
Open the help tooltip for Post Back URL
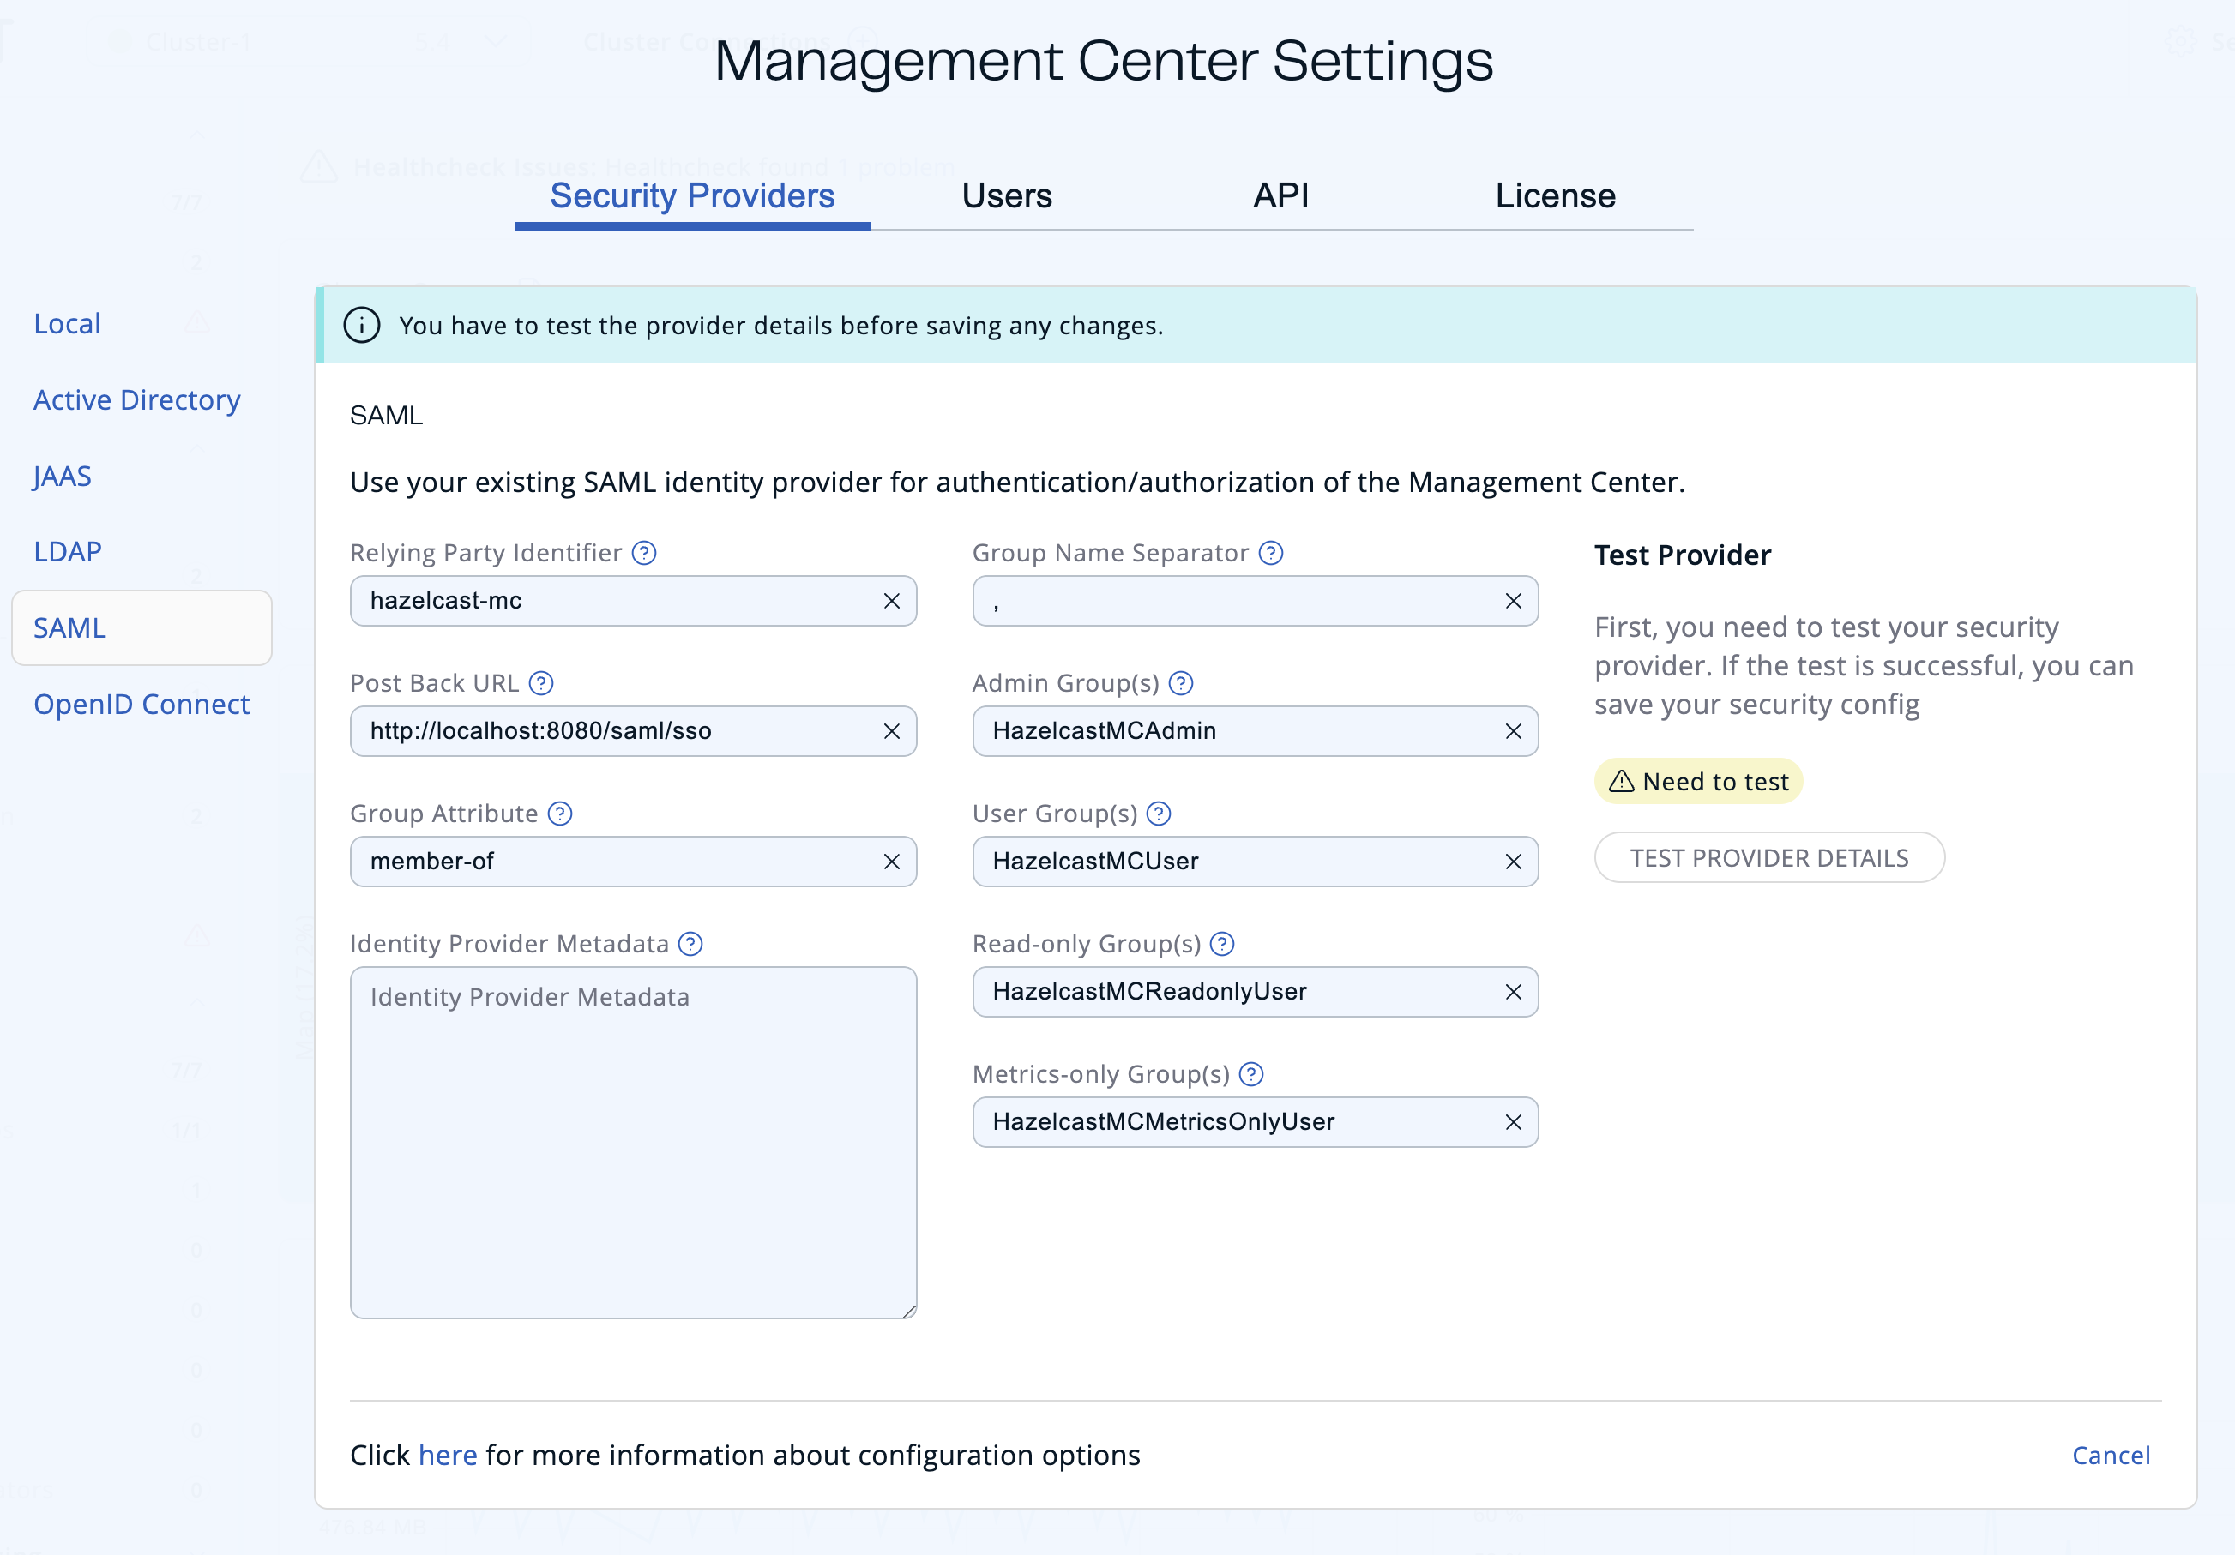541,683
